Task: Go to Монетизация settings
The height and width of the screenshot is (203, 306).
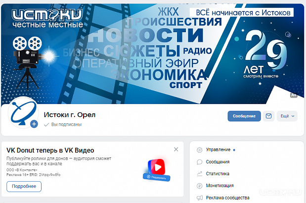Action: click(x=220, y=186)
